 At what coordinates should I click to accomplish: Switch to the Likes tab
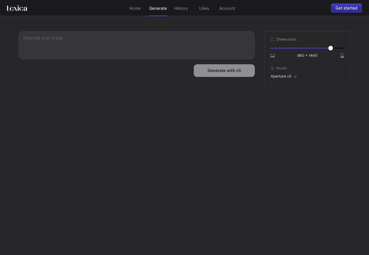(x=204, y=8)
